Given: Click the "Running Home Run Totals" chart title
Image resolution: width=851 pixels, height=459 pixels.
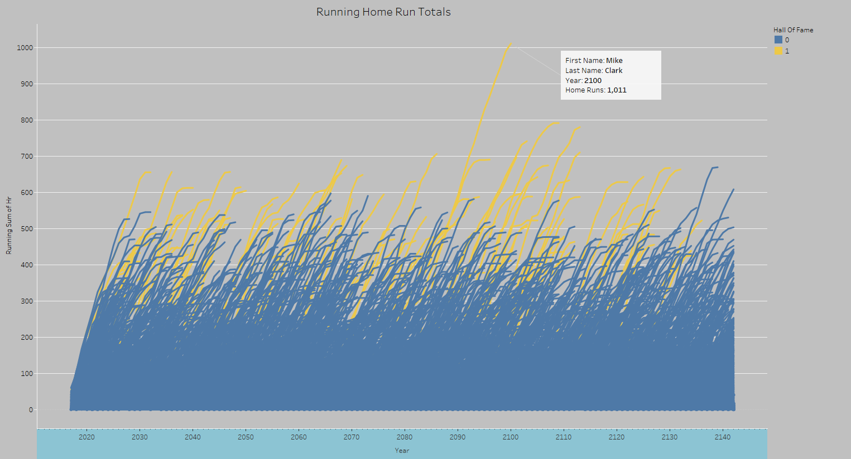Looking at the screenshot, I should [383, 12].
